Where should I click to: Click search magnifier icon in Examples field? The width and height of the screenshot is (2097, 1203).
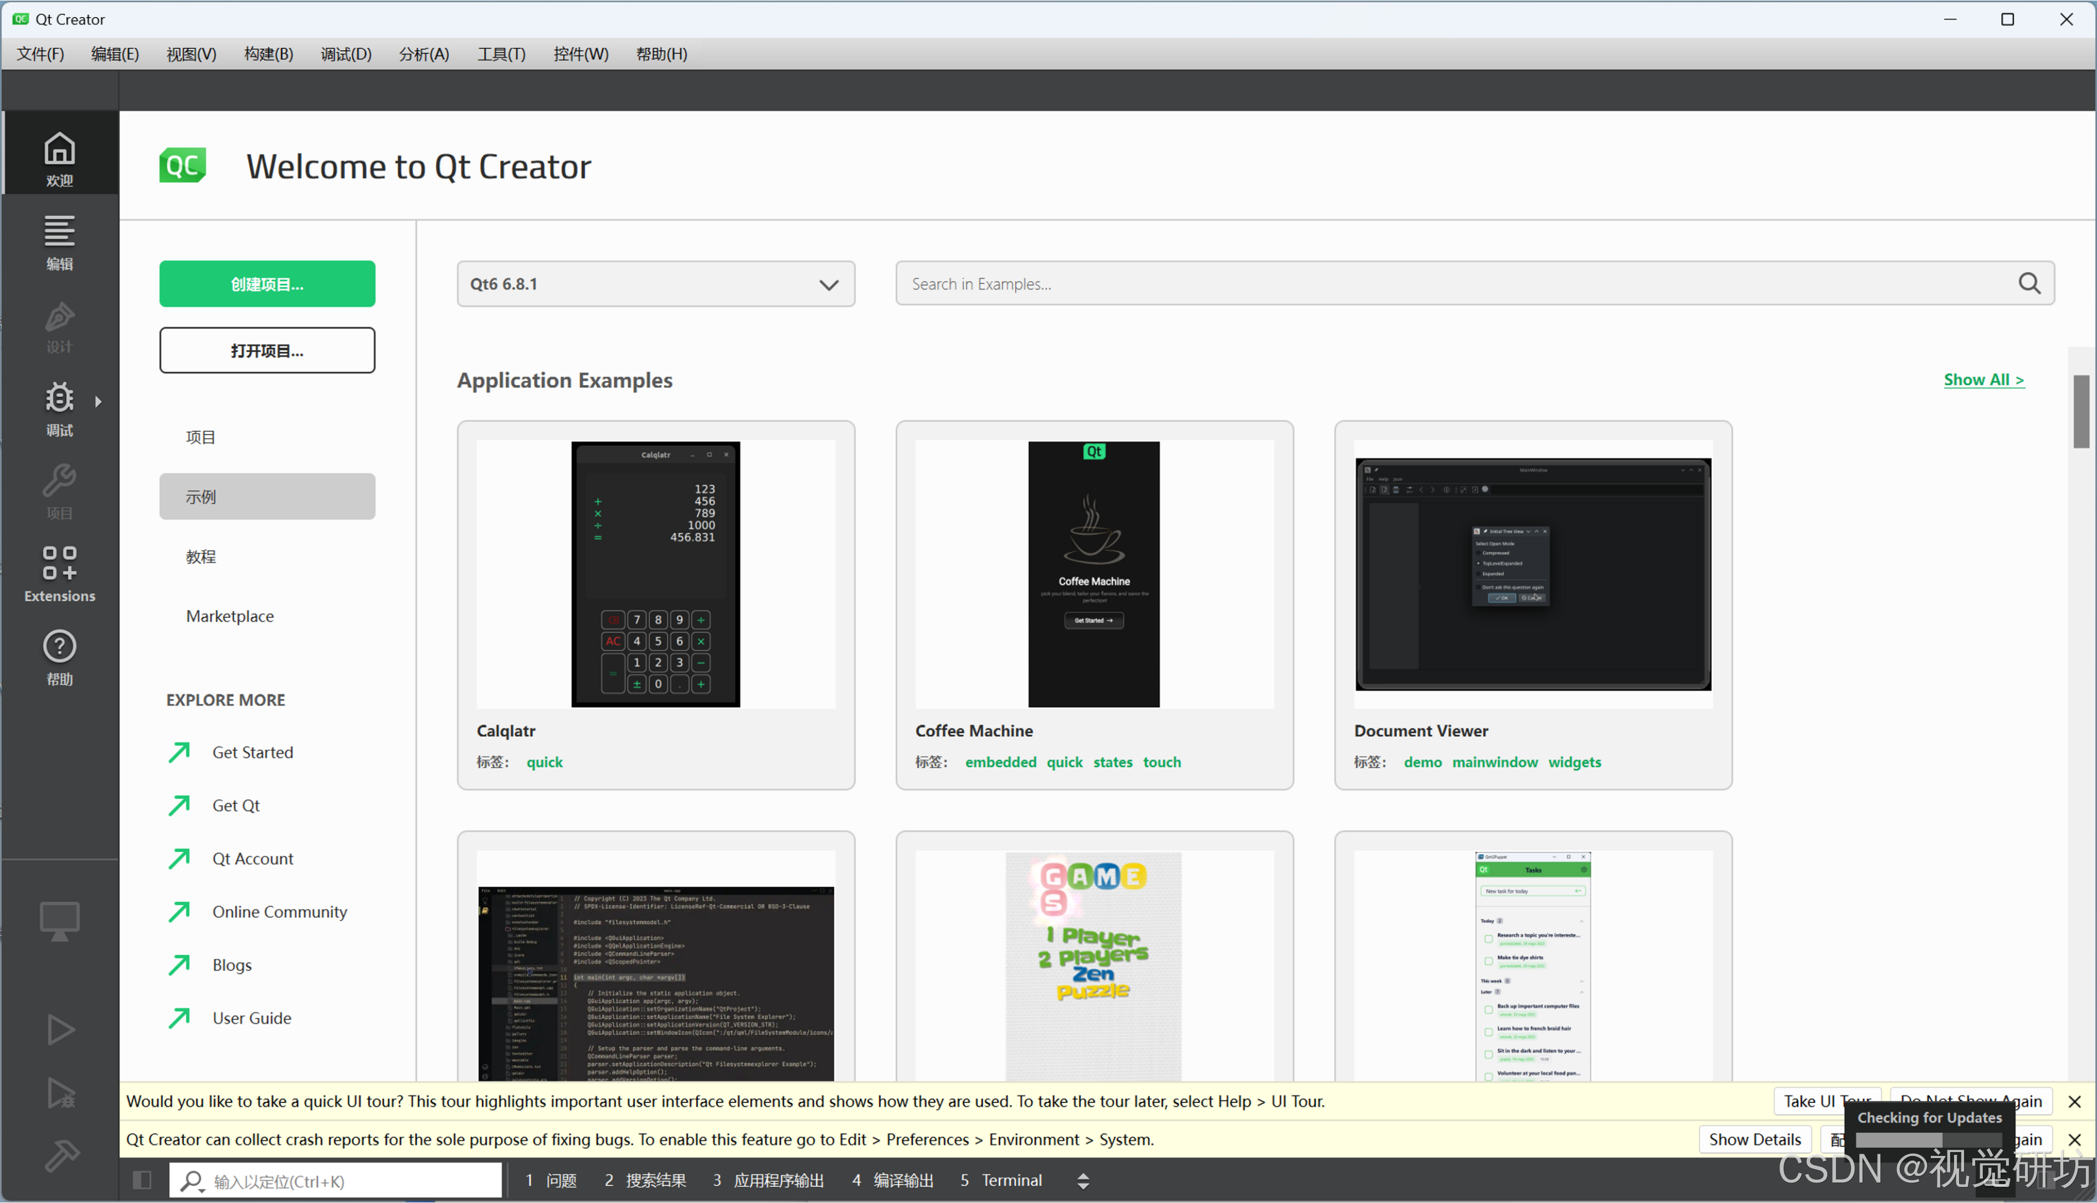2029,284
